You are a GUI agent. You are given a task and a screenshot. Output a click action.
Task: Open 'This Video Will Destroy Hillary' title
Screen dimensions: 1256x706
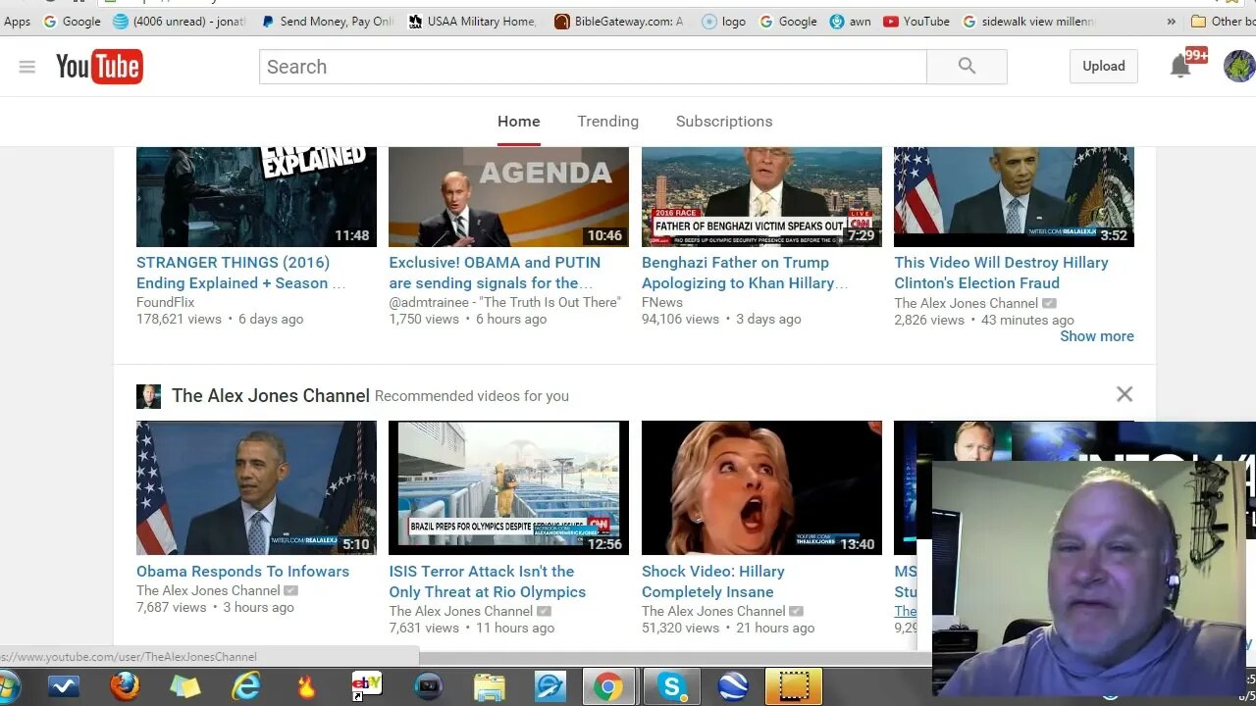click(x=1001, y=273)
